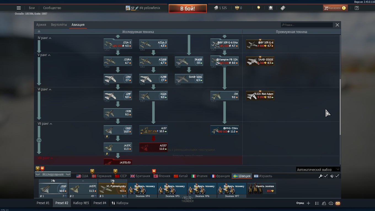This screenshot has height=211, width=375.
Task: Collapse the IV ранг section
Action: (x=50, y=38)
